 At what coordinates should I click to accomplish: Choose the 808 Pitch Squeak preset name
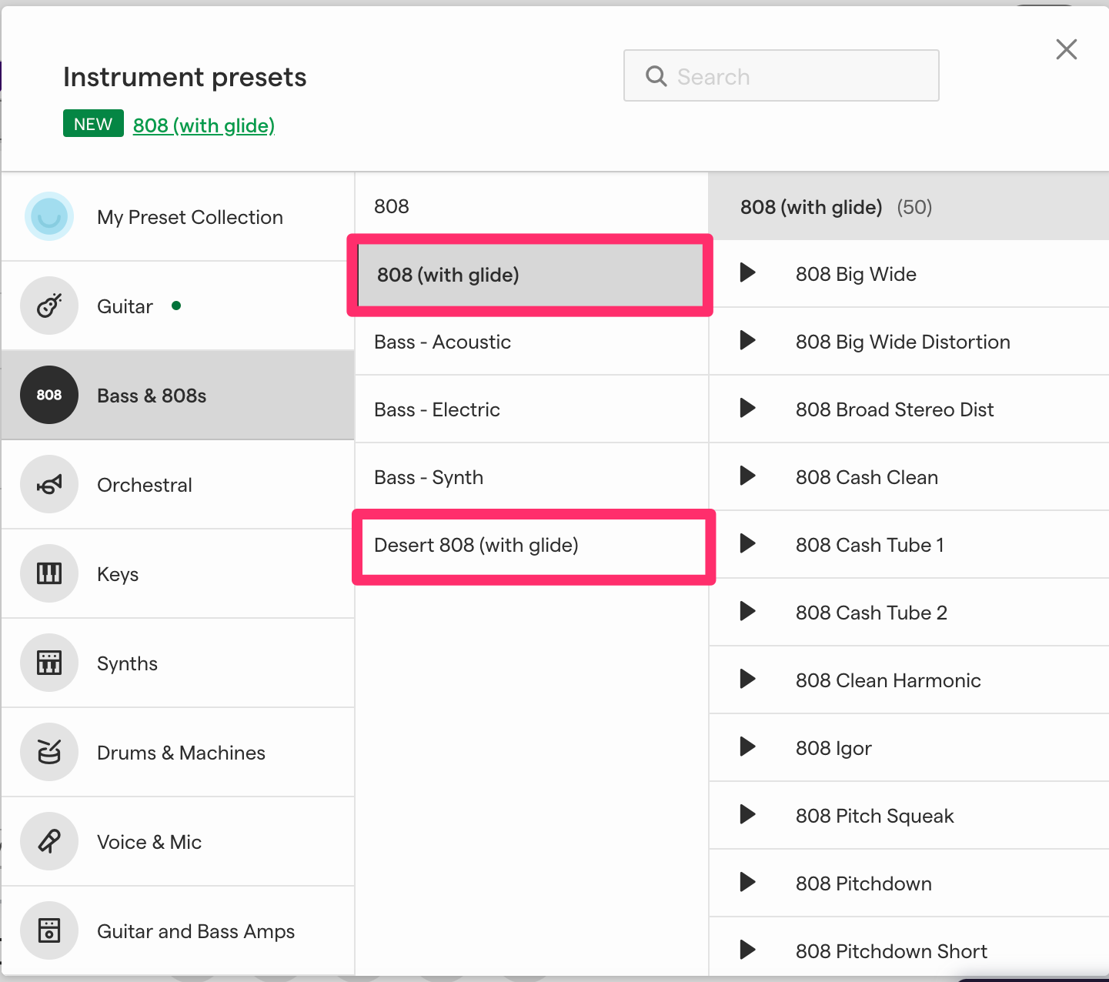pos(874,816)
